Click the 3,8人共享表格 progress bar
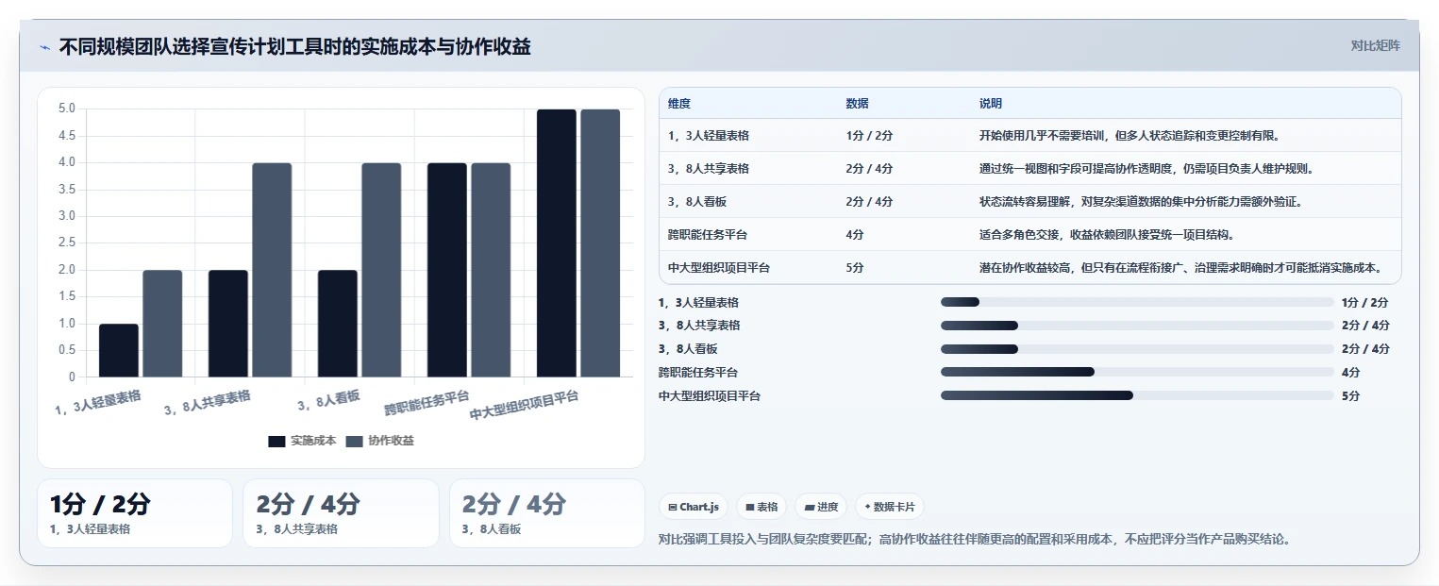The height and width of the screenshot is (586, 1439). click(x=1137, y=326)
